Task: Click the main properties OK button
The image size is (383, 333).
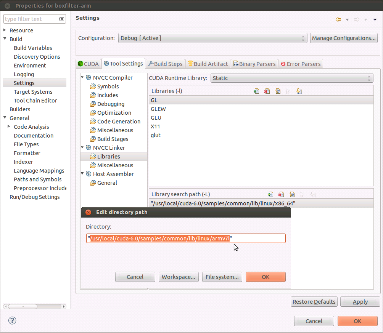Action: pos(357,321)
